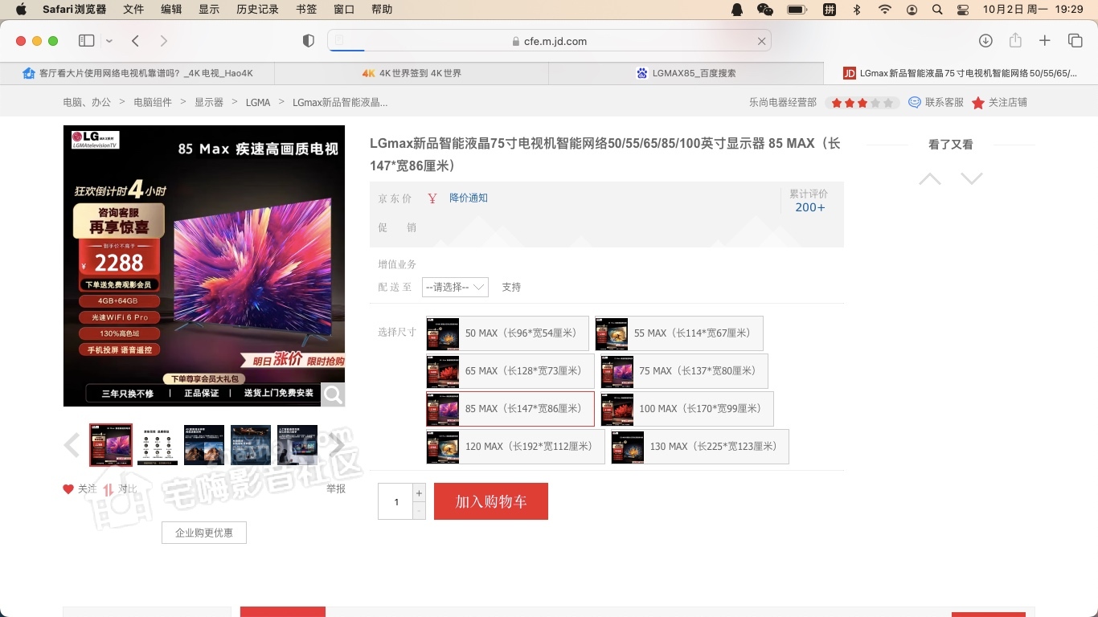
Task: Select the 65 MAX size option
Action: coord(510,371)
